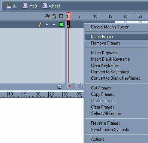This screenshot has width=148, height=143.
Task: Select Clear Frames menu entry
Action: click(x=117, y=107)
